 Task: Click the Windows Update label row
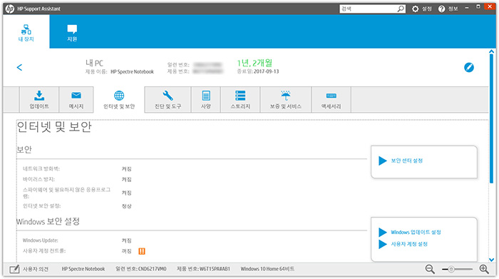(41, 240)
